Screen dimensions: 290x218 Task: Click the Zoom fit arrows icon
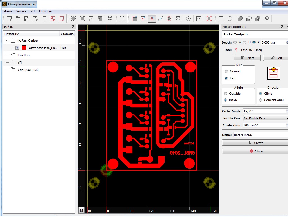(x=74, y=19)
